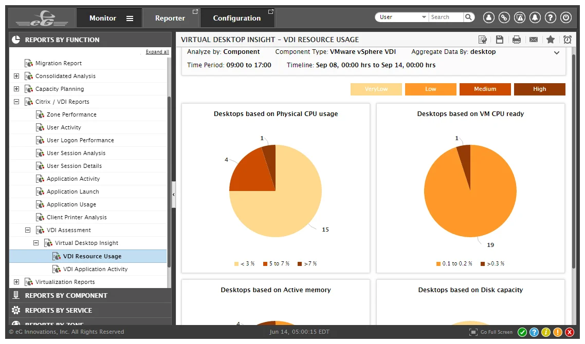The image size is (585, 344).
Task: Click the VeryLow color legend swatch
Action: click(x=376, y=89)
